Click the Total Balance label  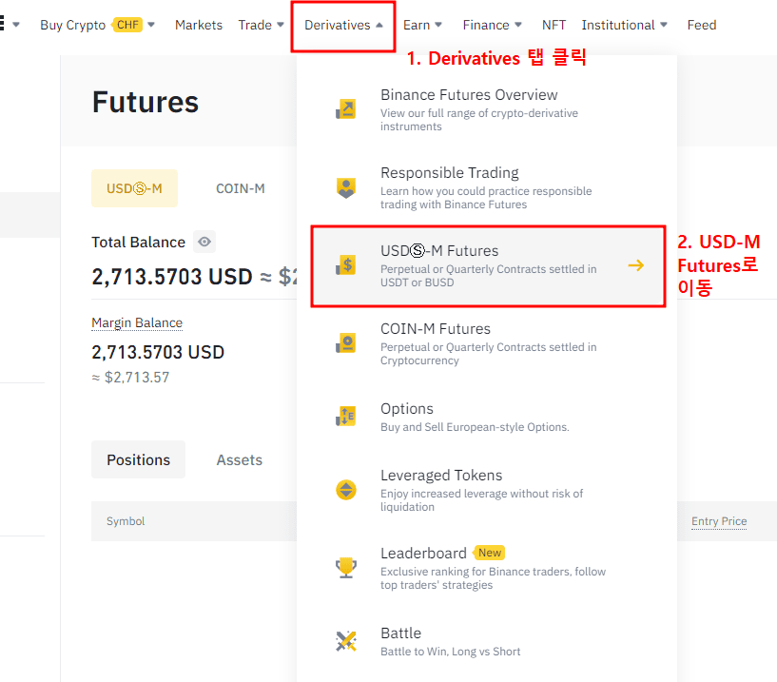pos(138,242)
